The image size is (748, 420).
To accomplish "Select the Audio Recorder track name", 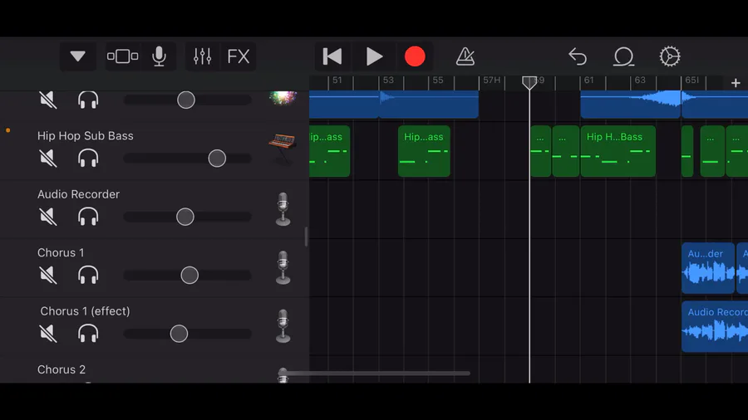I will (78, 194).
